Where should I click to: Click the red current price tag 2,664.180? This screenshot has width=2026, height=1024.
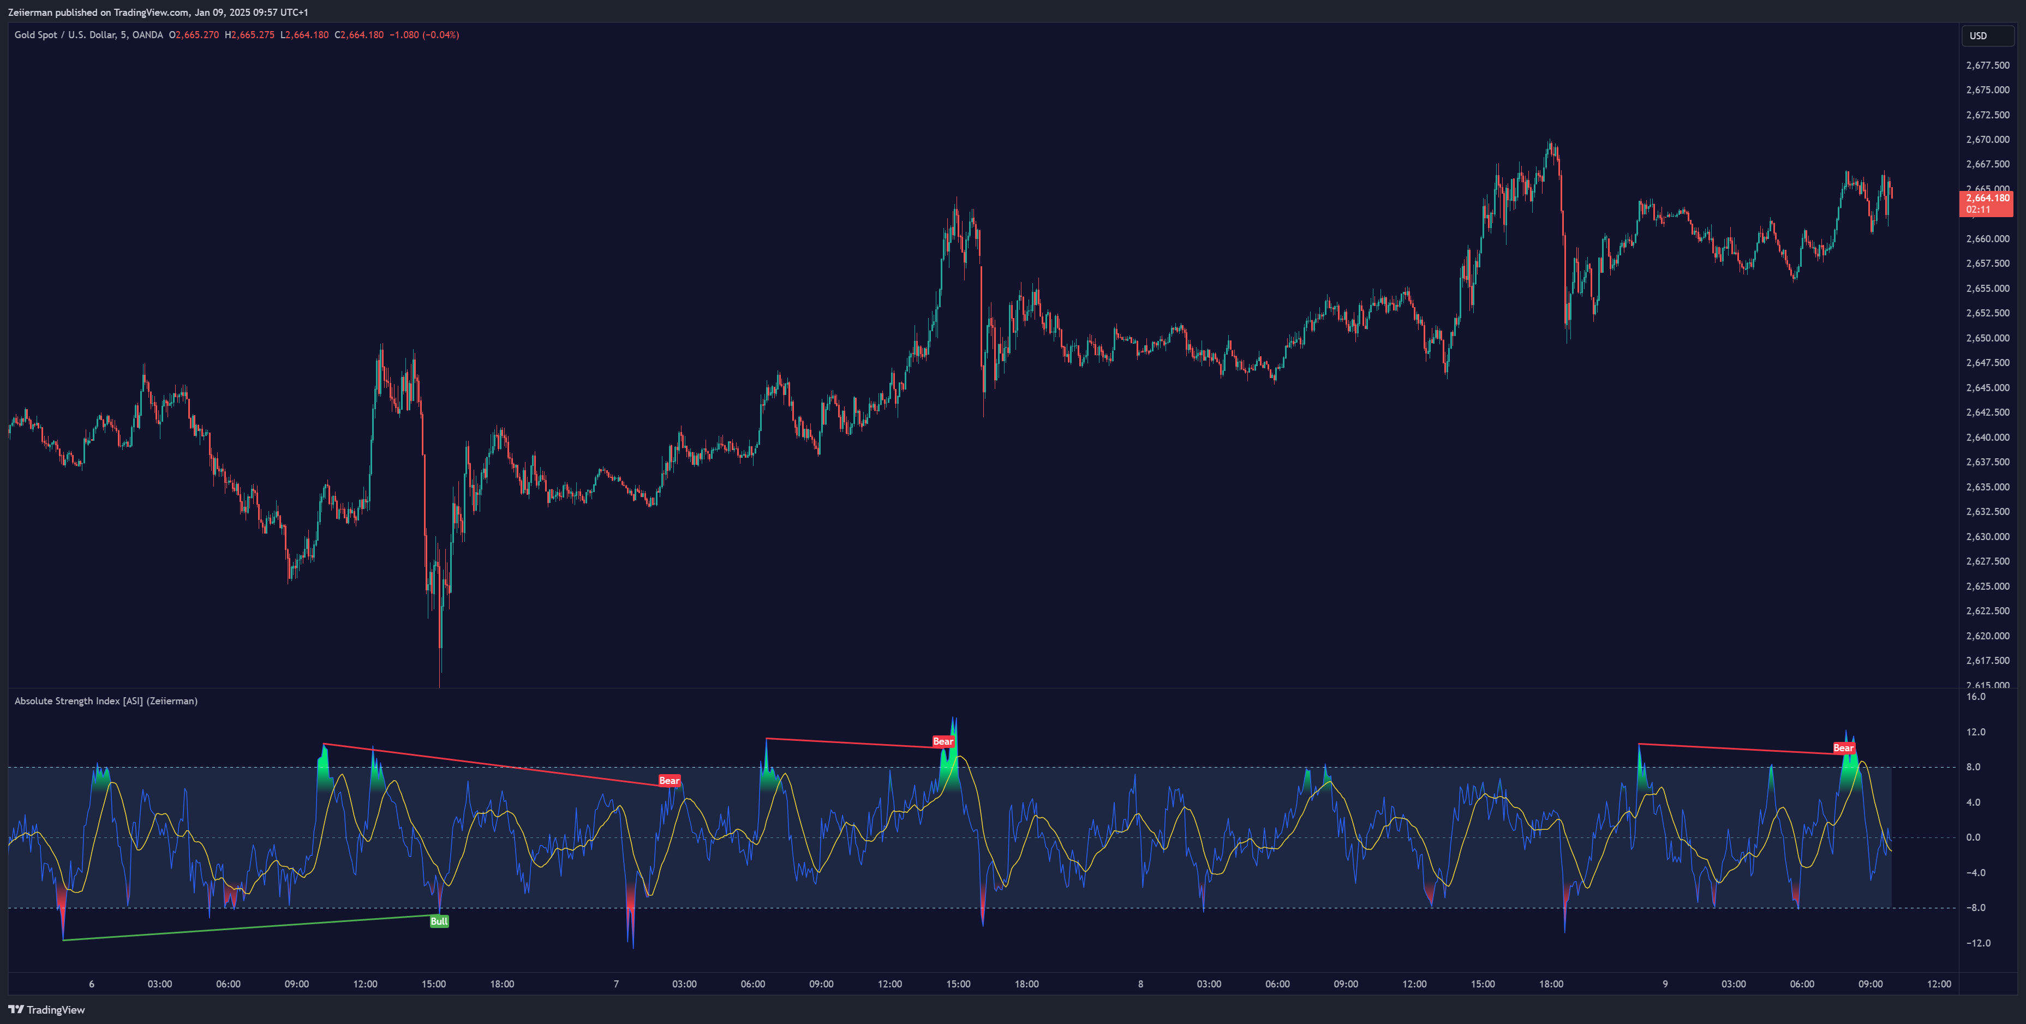(1986, 203)
